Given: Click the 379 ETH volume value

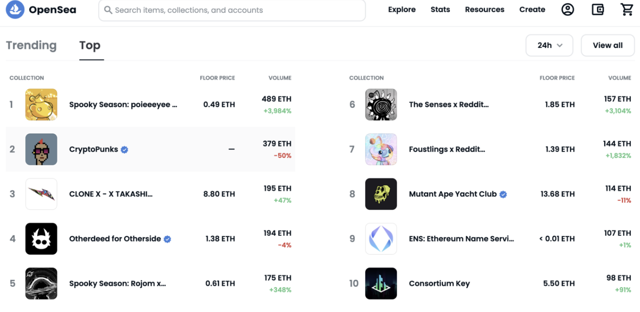Looking at the screenshot, I should point(277,143).
